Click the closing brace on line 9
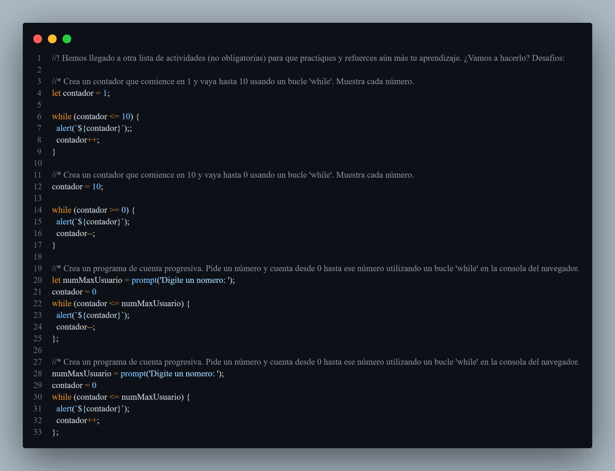This screenshot has width=615, height=471. pos(54,151)
